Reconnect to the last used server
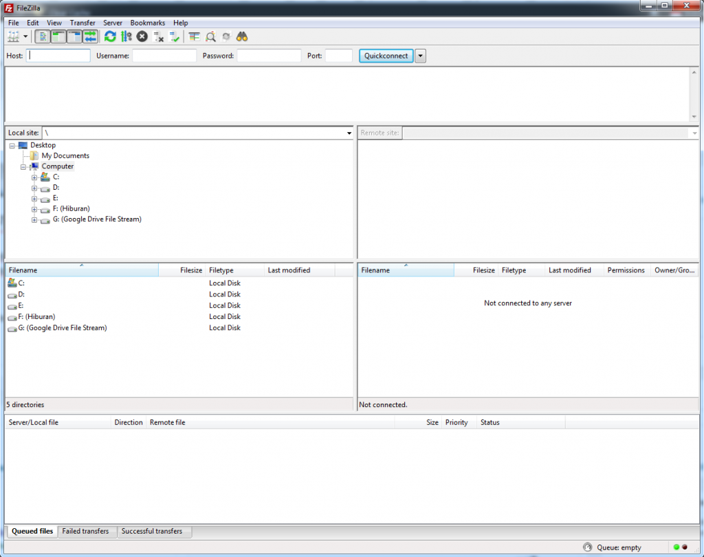 tap(175, 36)
